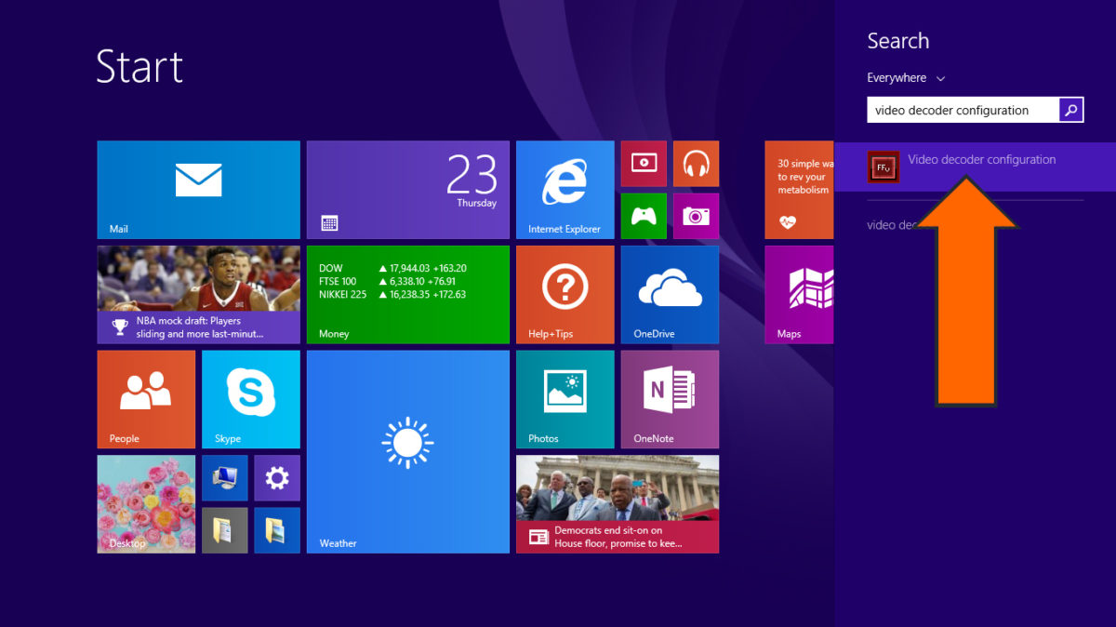Open the Maps tile
Viewport: 1116px width, 627px height.
point(799,295)
